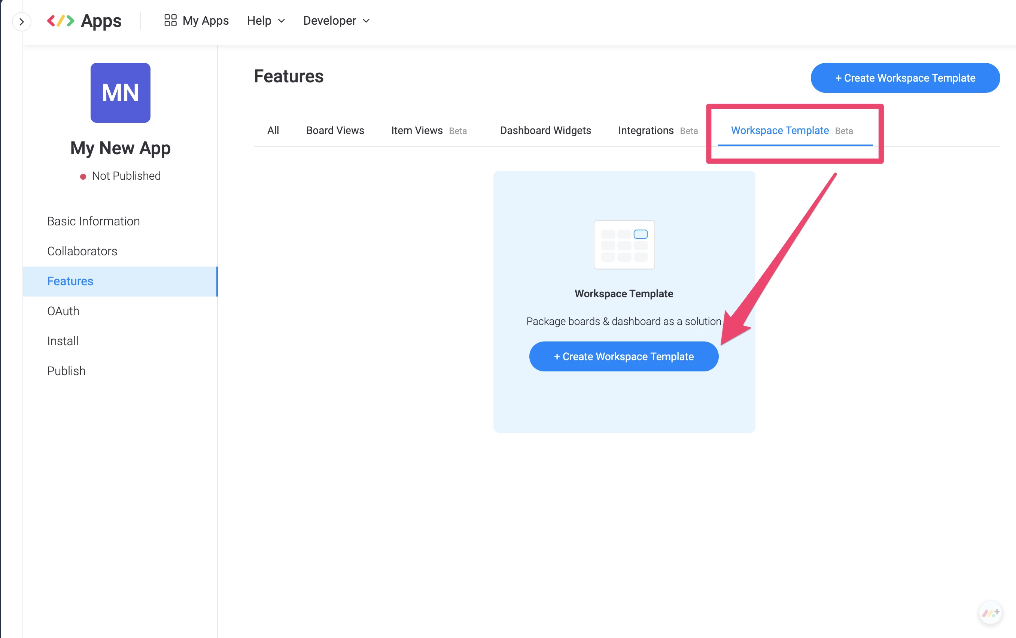
Task: Switch to the Integrations tab
Action: coord(658,130)
